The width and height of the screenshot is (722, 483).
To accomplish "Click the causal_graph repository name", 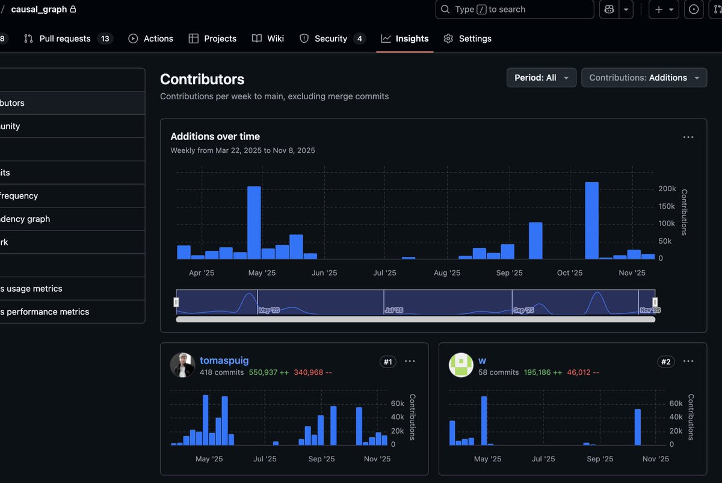I will [39, 10].
